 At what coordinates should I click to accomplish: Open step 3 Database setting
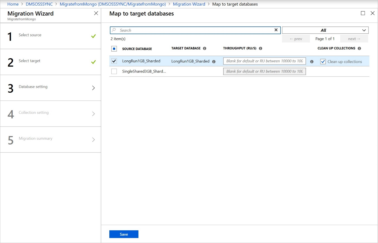[x=51, y=88]
